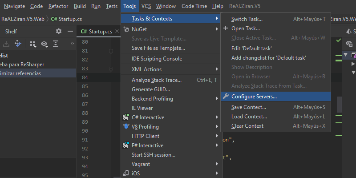Collapse fold marker at line 83
The width and height of the screenshot is (356, 178).
pos(111,69)
